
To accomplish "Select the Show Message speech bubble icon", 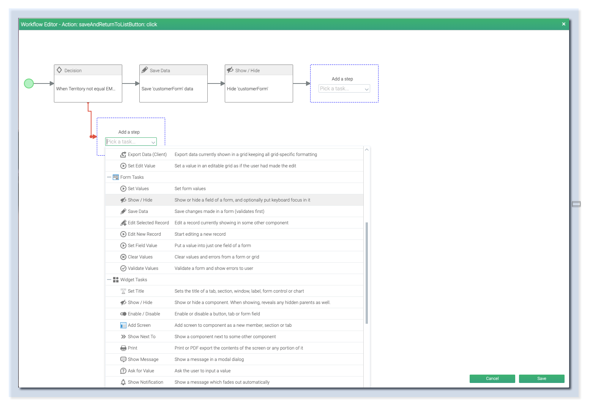I will point(123,359).
